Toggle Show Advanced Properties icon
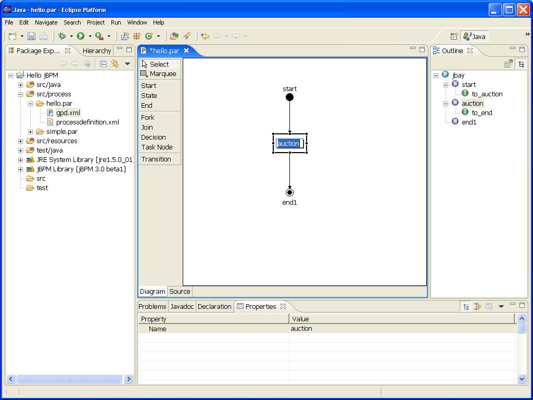Viewport: 533px width, 400px height. coord(478,307)
